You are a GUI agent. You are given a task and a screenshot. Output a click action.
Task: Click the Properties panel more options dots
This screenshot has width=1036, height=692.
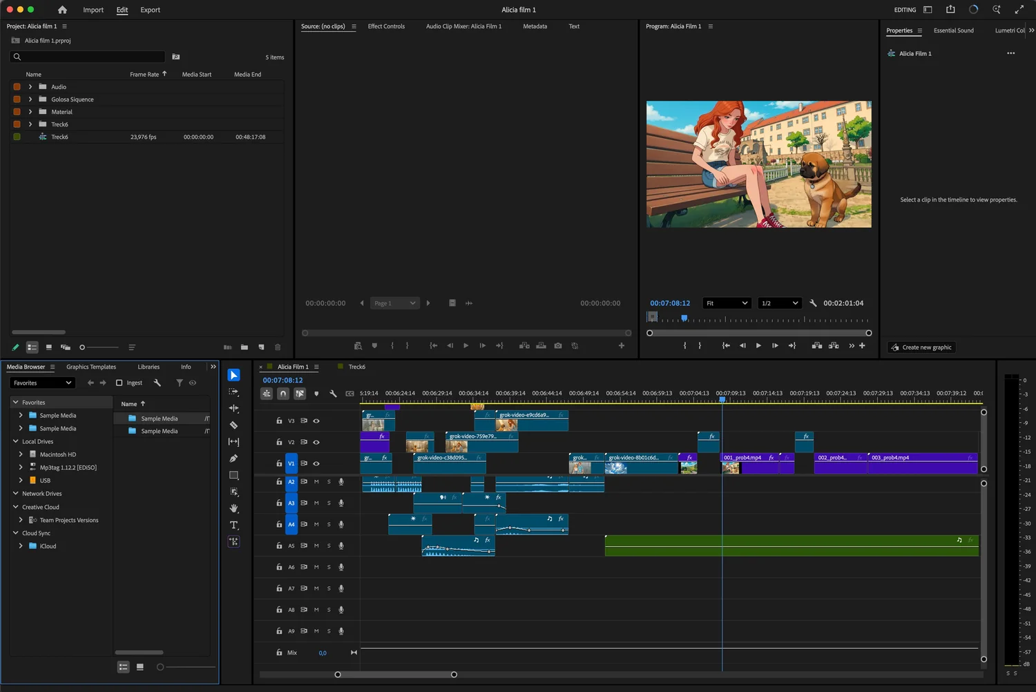[1011, 53]
